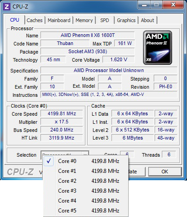Viewport: 187px width, 217px height.
Task: Click the x 17.5 multiplier value
Action: 62,122
